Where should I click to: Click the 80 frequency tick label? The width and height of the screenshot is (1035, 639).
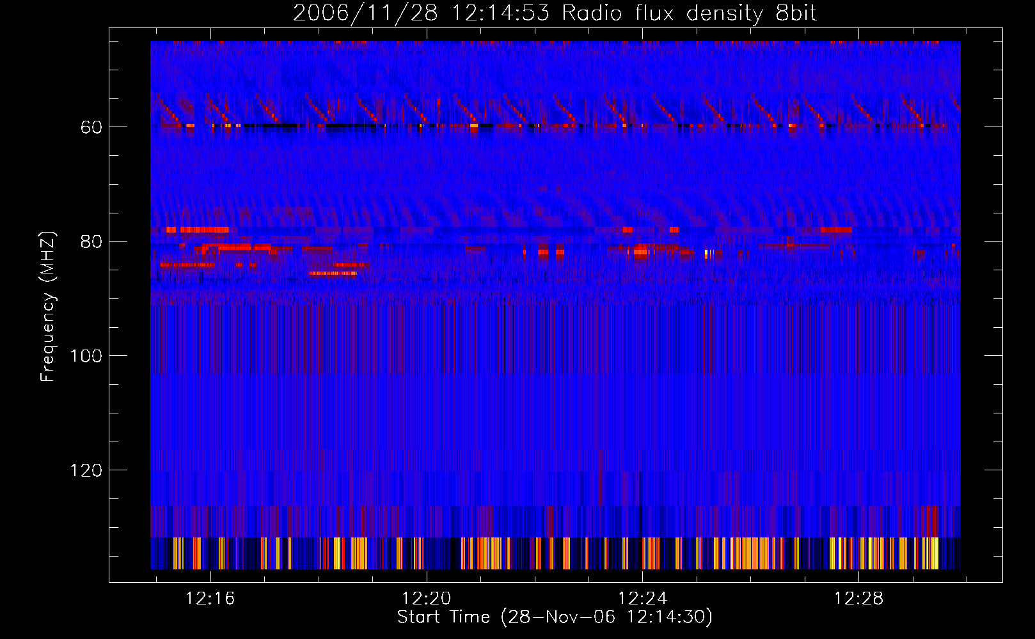coord(91,242)
